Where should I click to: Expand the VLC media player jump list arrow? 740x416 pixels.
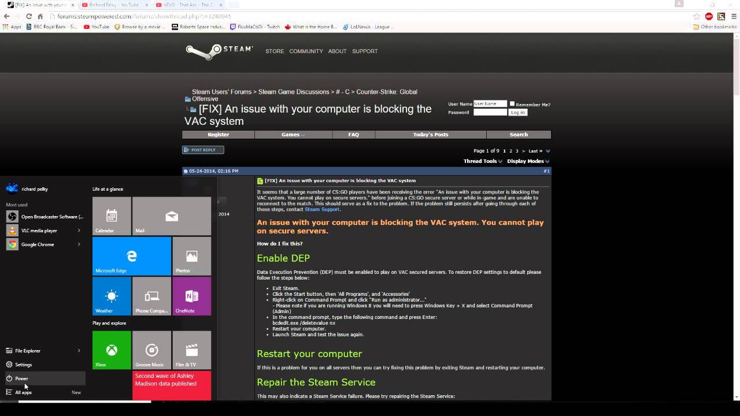click(x=79, y=231)
